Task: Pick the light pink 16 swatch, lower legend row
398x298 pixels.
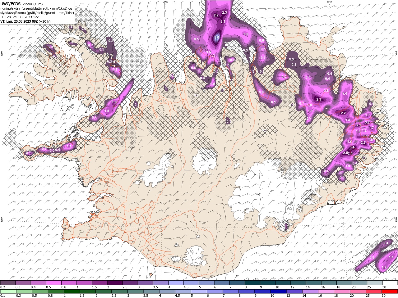Action: point(326,291)
